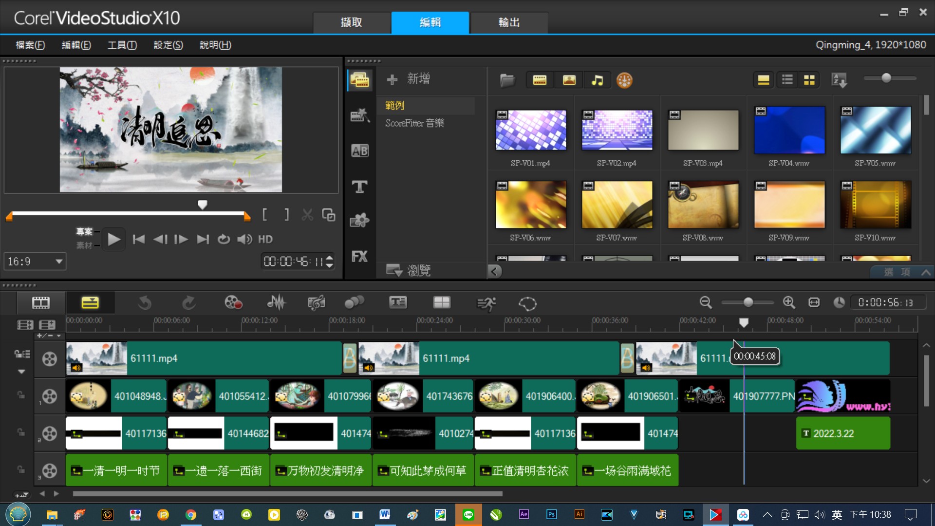Switch to the 輸出 tab

(x=509, y=22)
